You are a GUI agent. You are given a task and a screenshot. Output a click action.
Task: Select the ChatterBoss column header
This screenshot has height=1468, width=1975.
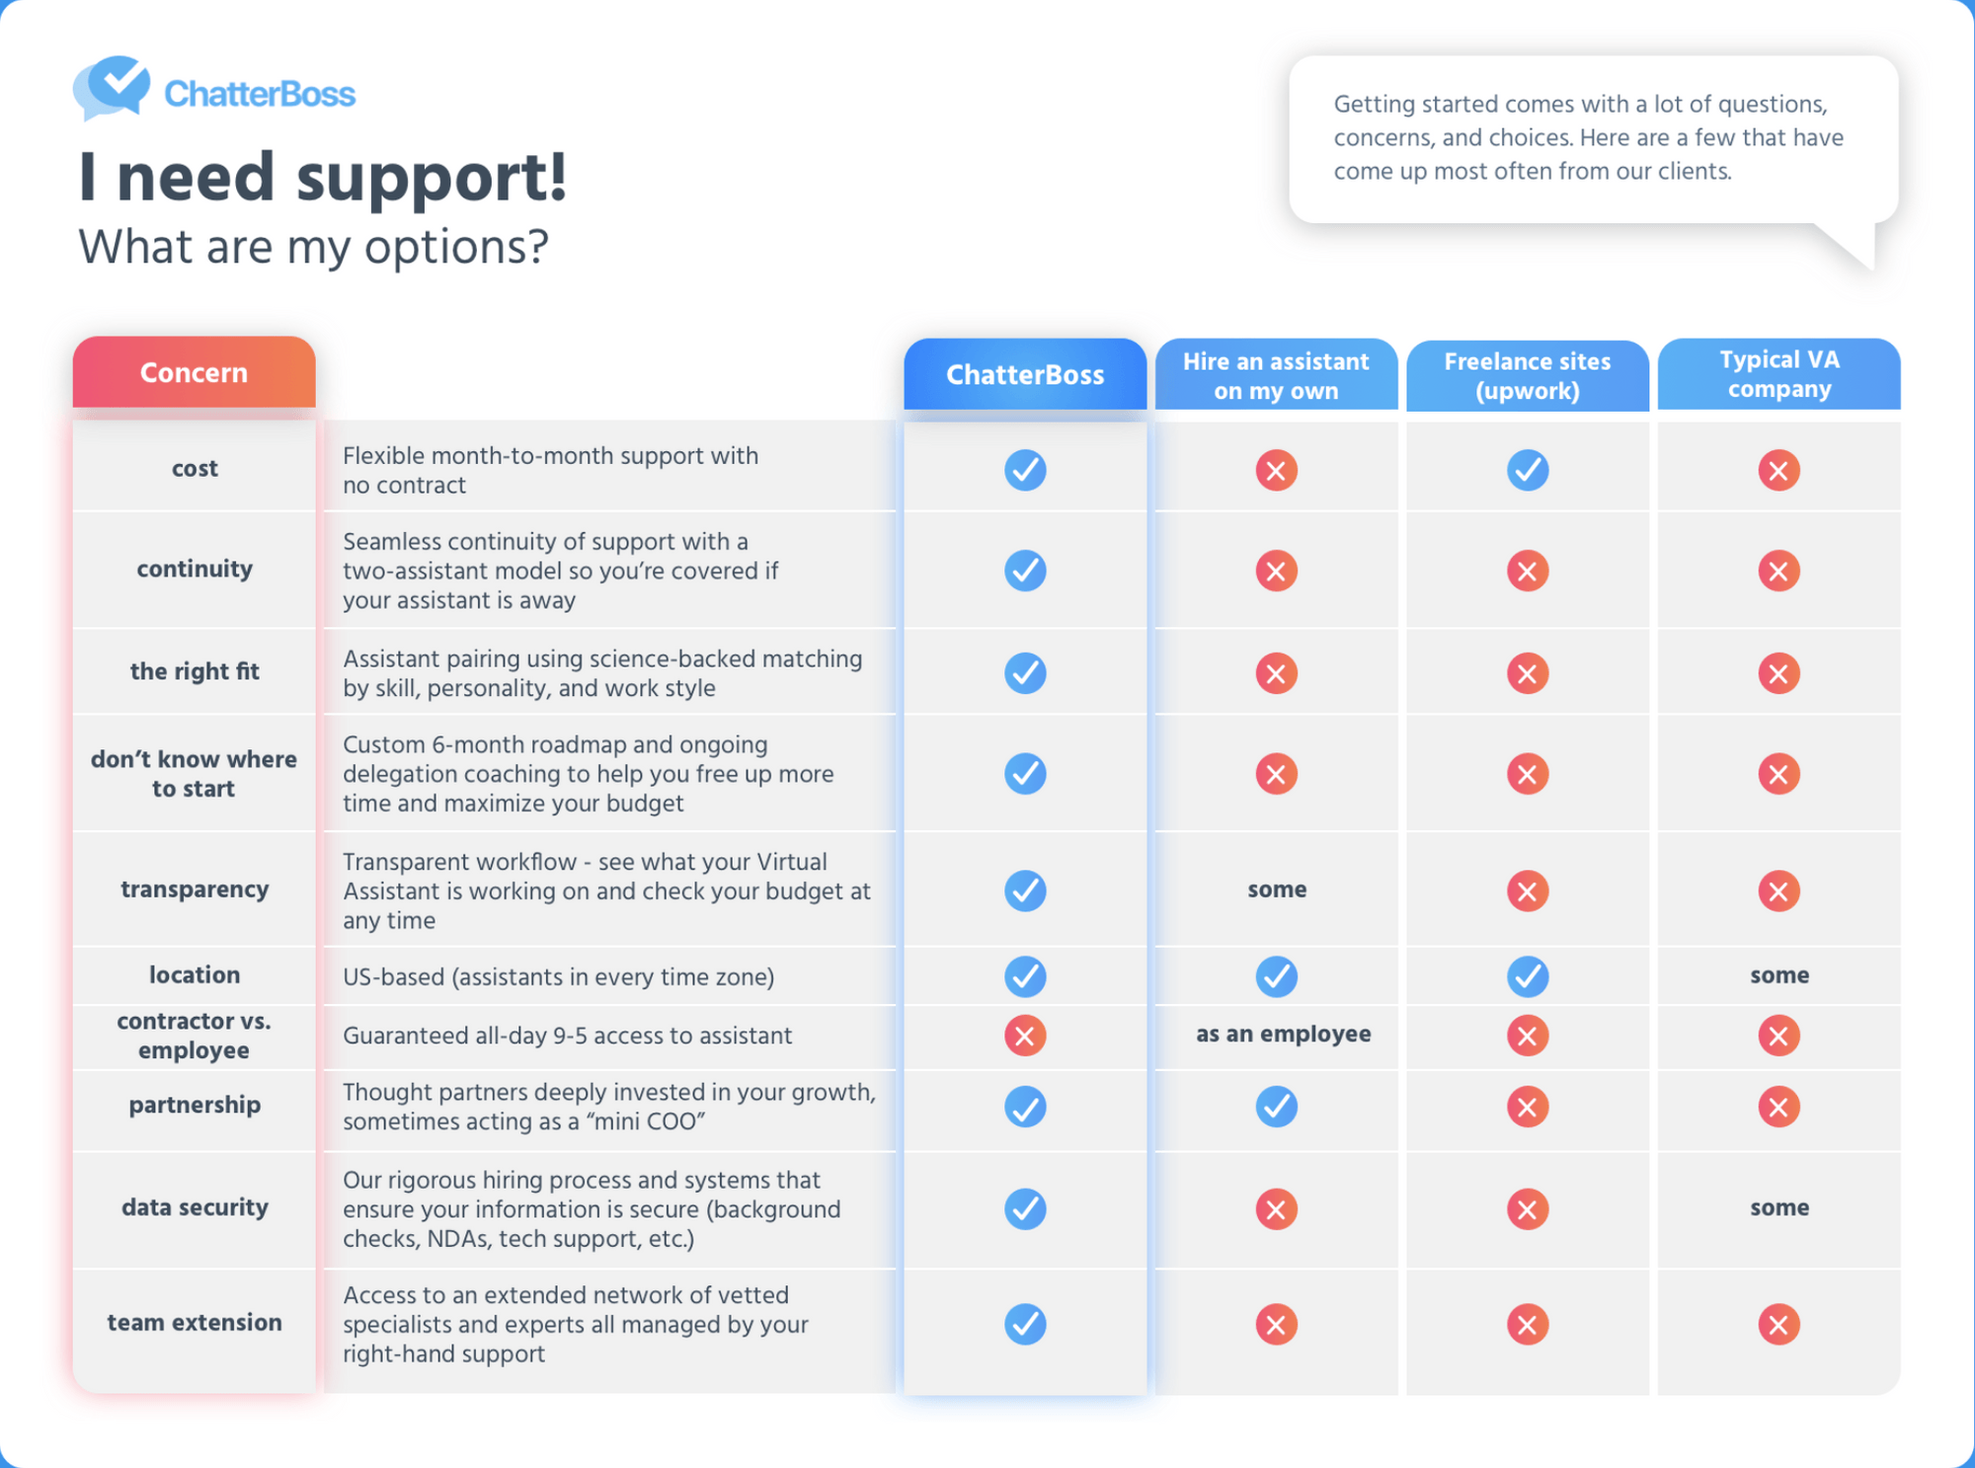(1025, 375)
